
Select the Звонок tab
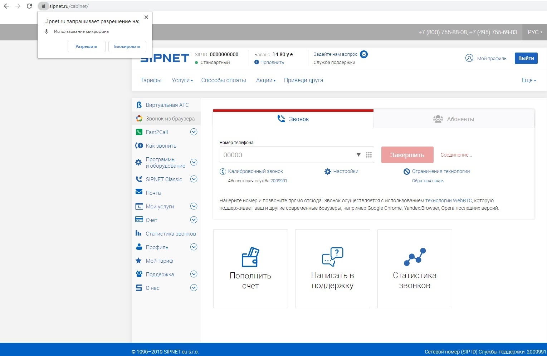point(293,119)
